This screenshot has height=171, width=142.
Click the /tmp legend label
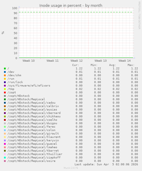pyautogui.click(x=11, y=89)
